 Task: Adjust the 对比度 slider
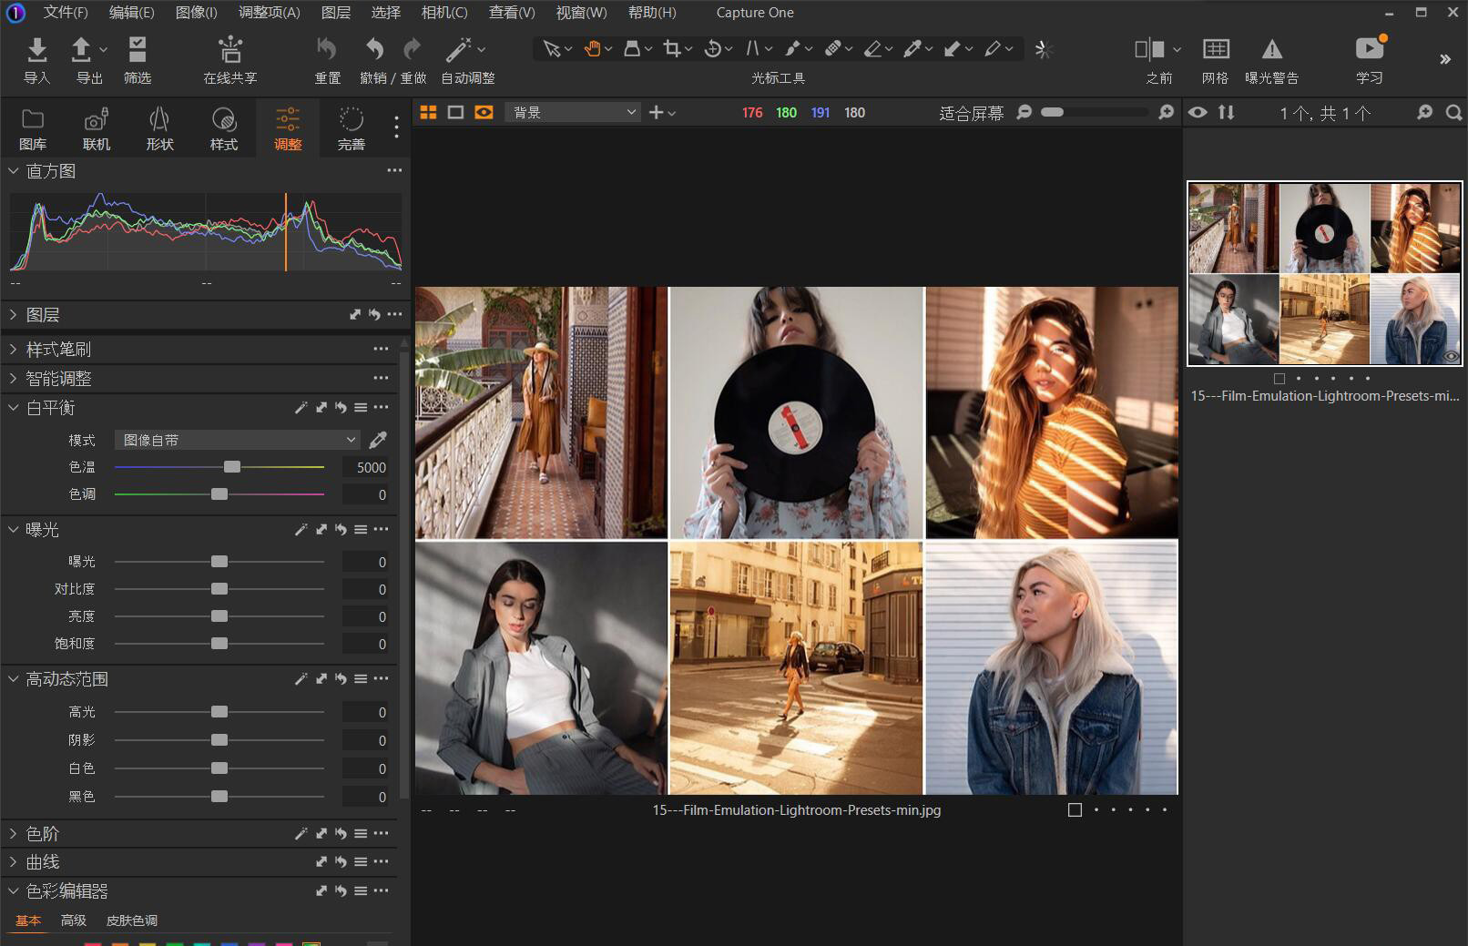[x=219, y=589]
